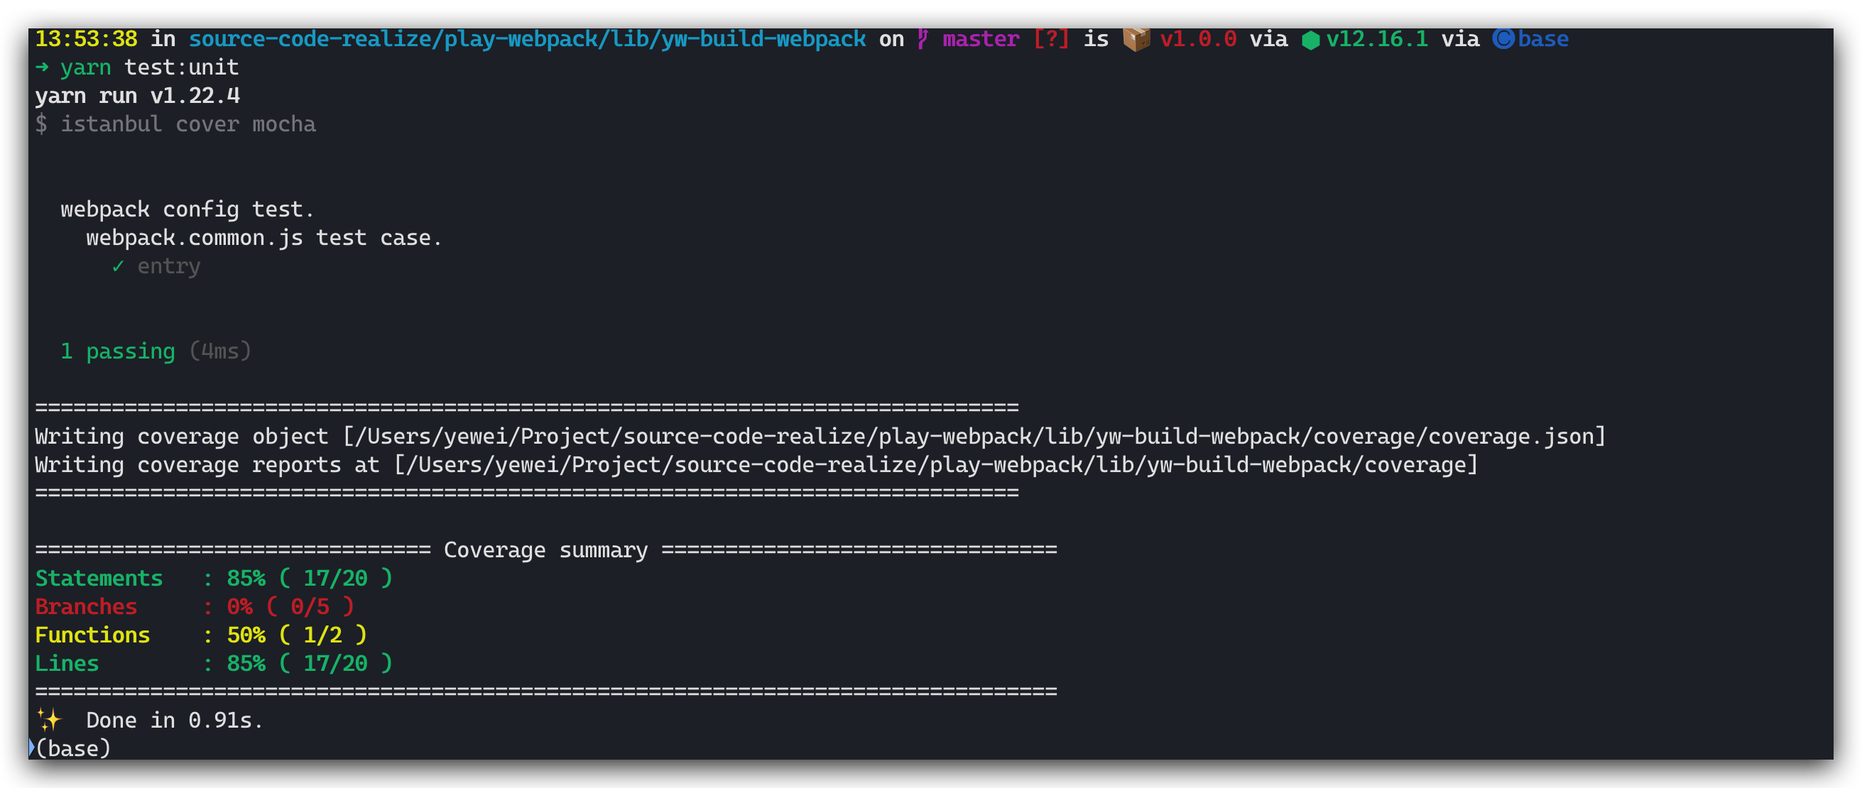Click the sparkles emoji before Done

coord(49,720)
